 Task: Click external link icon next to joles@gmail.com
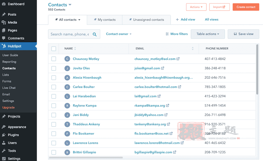tap(162, 68)
